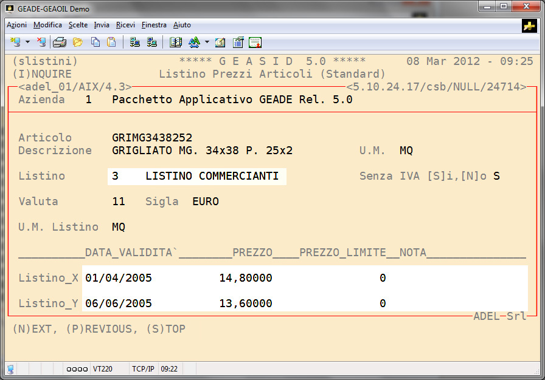Click the font size AA icon
The image size is (545, 380).
(194, 42)
